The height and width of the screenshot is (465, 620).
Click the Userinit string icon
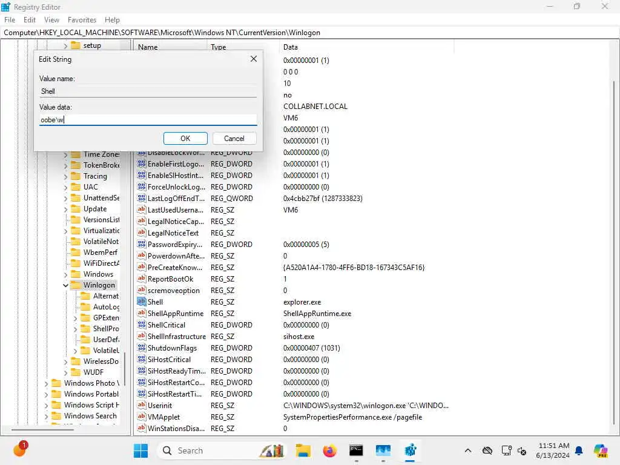coord(141,405)
